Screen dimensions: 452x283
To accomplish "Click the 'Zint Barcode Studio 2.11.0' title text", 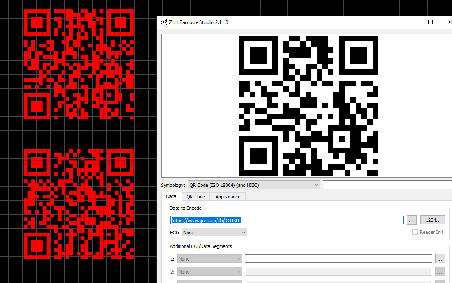I will coord(199,22).
